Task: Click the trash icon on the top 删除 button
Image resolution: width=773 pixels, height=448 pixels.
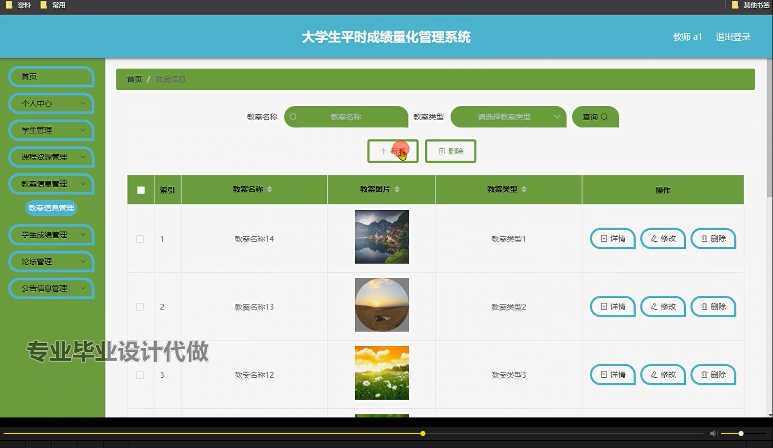Action: [x=441, y=151]
